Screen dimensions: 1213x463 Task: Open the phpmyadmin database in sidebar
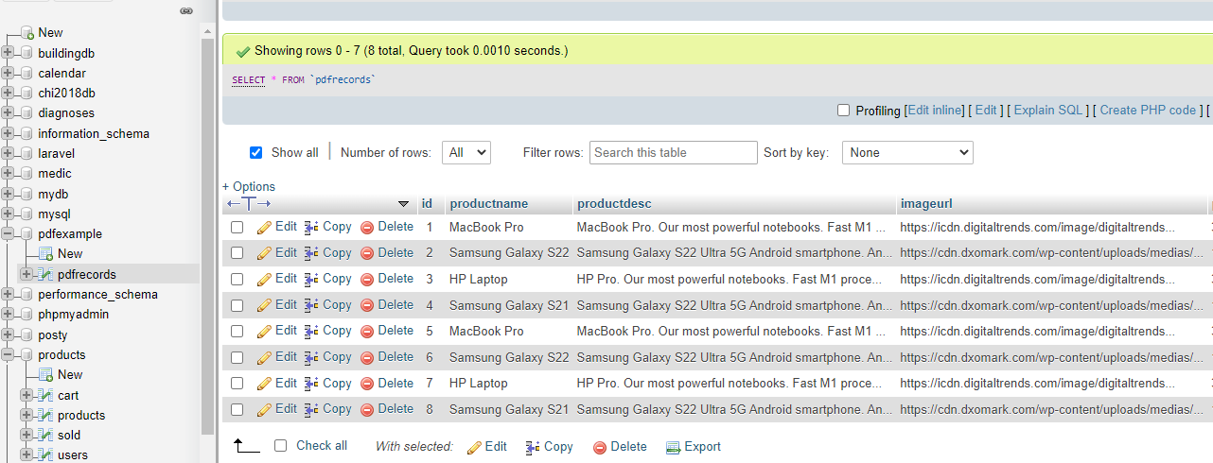73,314
